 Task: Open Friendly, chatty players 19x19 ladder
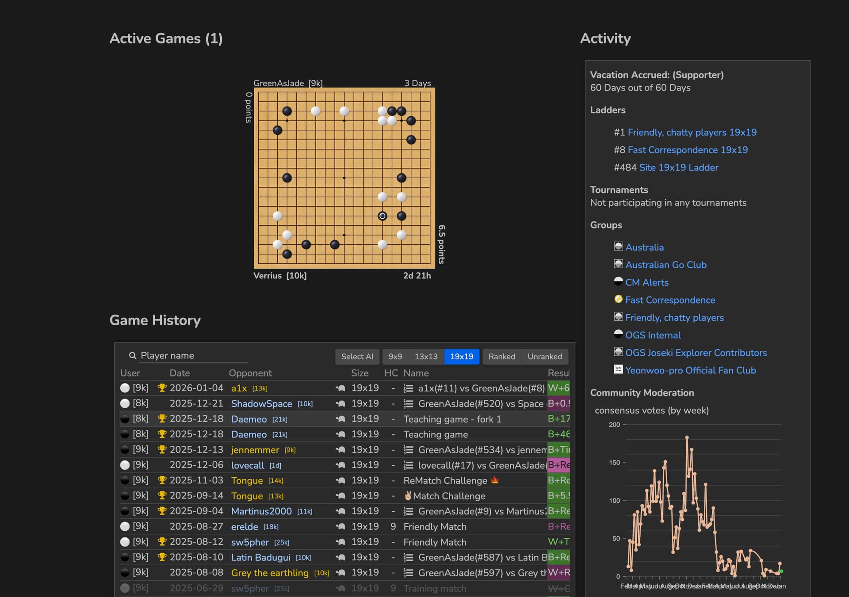[x=692, y=133]
